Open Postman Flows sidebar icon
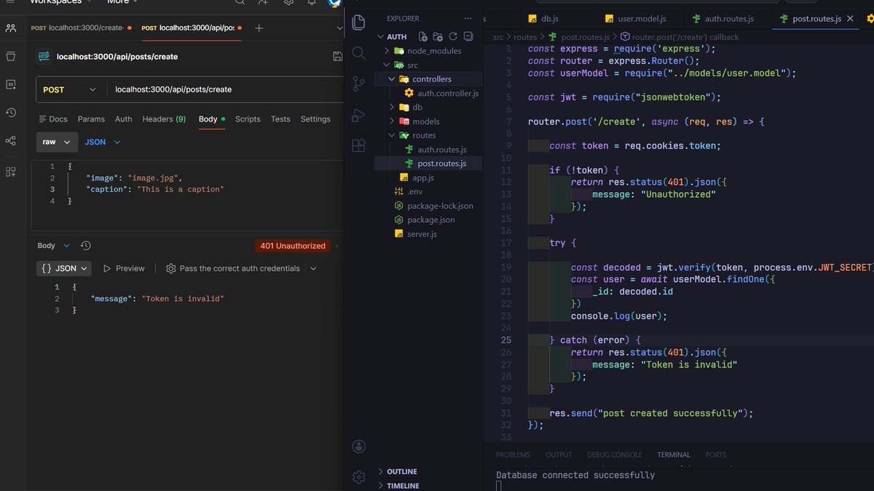874x491 pixels. (10, 140)
